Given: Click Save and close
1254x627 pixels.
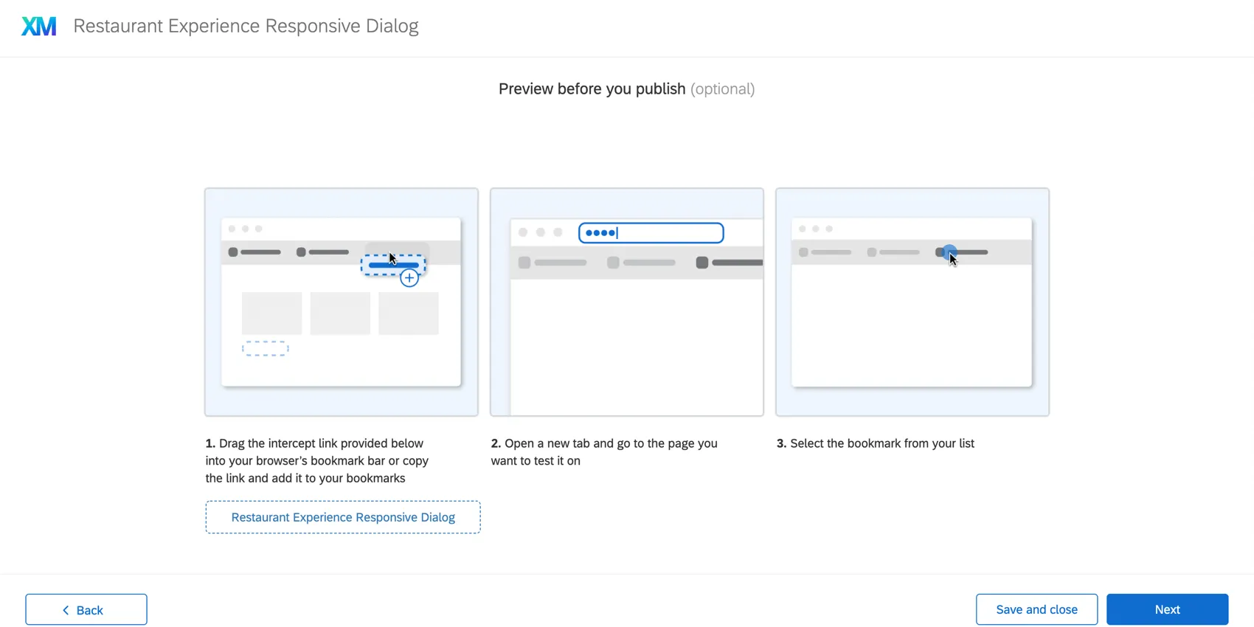Looking at the screenshot, I should click(x=1036, y=609).
